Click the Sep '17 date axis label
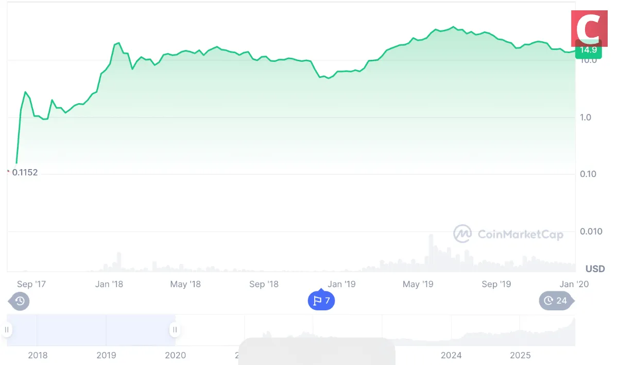Image resolution: width=618 pixels, height=365 pixels. coord(31,284)
